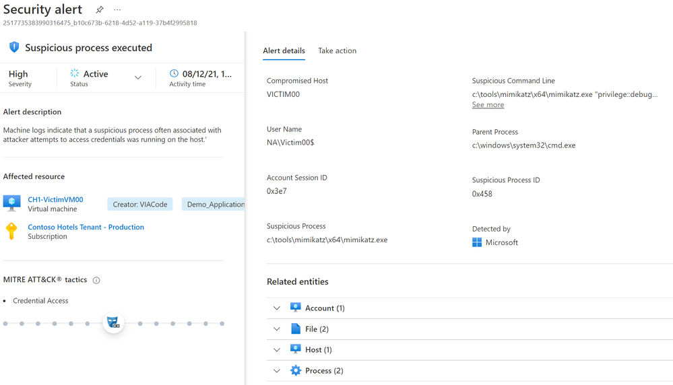Select the suspicious command line text
Screen dimensions: 673x385
pyautogui.click(x=565, y=94)
